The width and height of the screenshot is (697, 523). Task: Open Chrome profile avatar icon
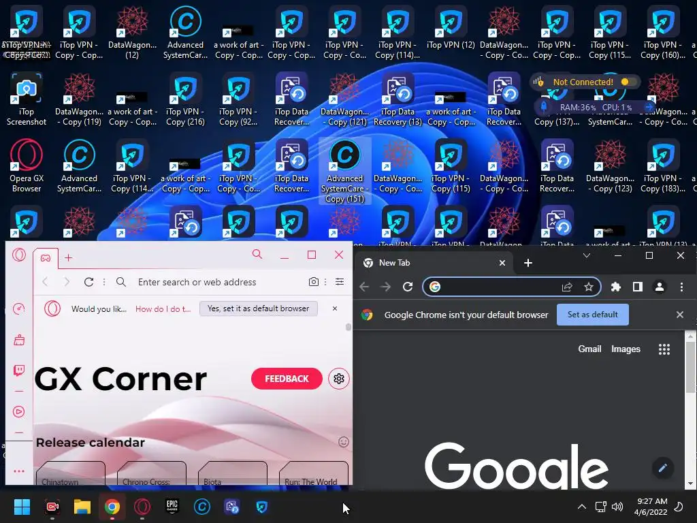(660, 287)
